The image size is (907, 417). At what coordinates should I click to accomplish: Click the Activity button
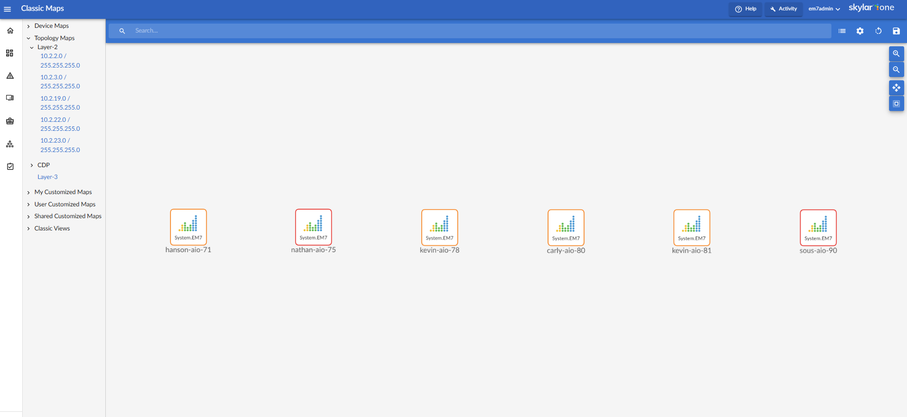click(x=783, y=9)
